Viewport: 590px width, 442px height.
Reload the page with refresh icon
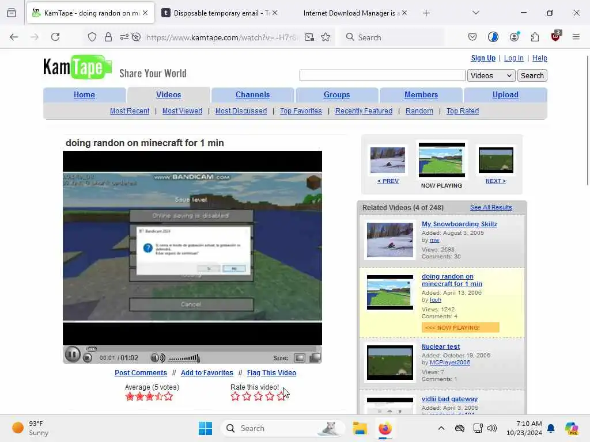click(55, 37)
